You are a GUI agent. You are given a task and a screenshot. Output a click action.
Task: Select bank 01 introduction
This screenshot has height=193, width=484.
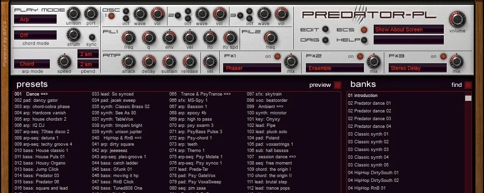(x=363, y=96)
